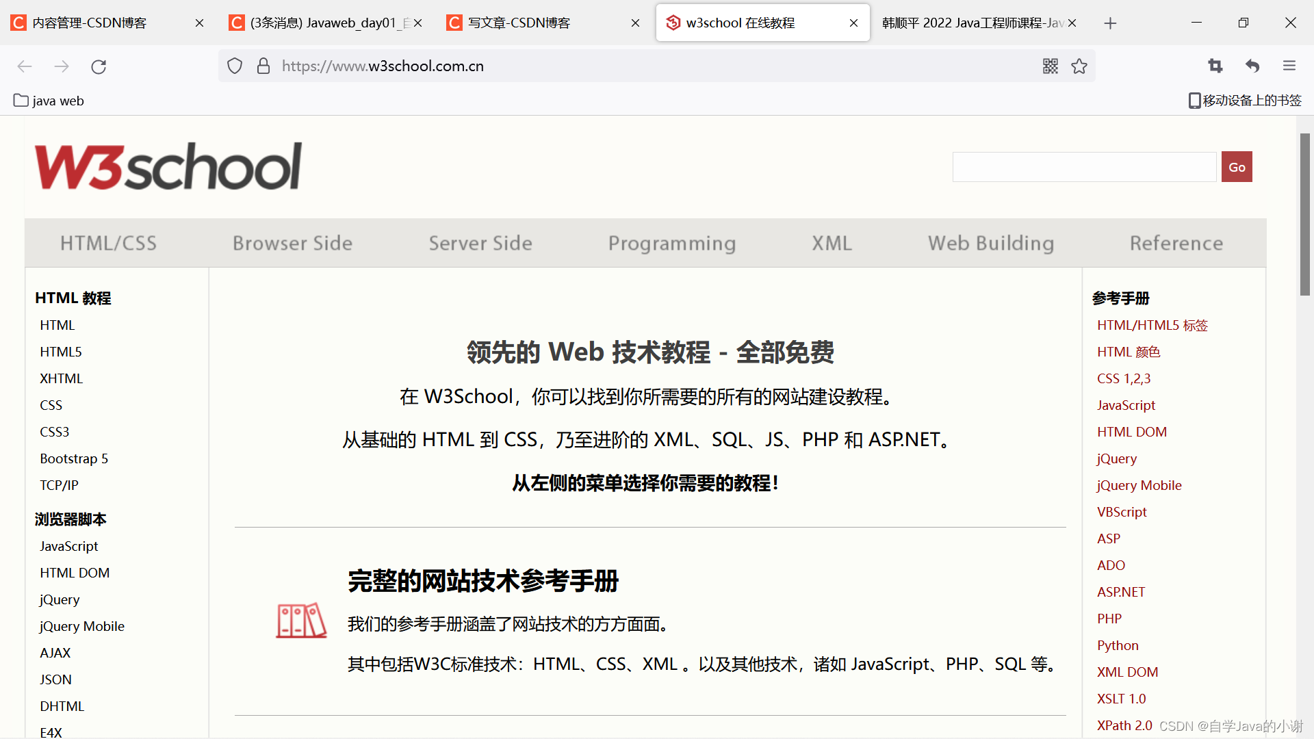Open the Bootstrap 5 tutorial link
The width and height of the screenshot is (1314, 739).
(x=74, y=458)
